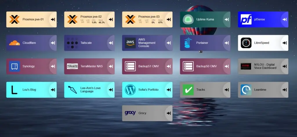Click the WordPress logo on Sofia's Portfolio
The image size is (297, 137).
(x=130, y=90)
